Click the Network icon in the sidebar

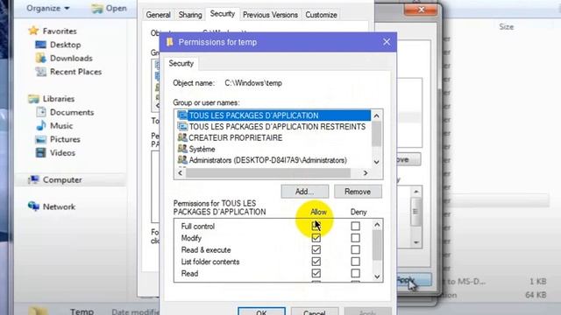[x=33, y=206]
